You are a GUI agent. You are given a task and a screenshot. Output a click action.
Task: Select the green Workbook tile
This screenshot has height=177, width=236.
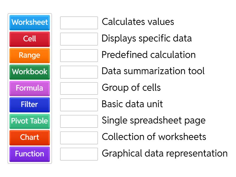(x=29, y=72)
